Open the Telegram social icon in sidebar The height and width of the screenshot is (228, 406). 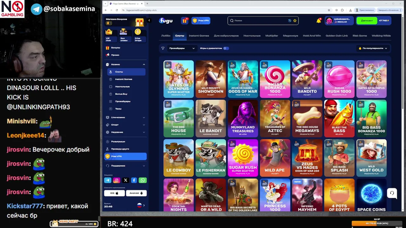[x=108, y=180]
